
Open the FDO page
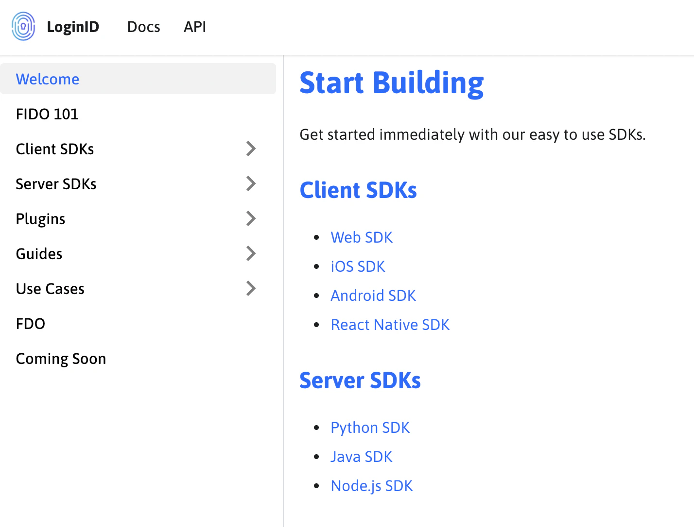(30, 323)
